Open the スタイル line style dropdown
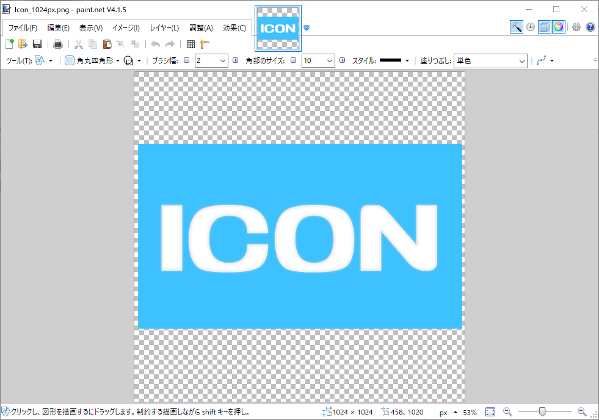Screen dimensions: 599x420 [x=394, y=61]
